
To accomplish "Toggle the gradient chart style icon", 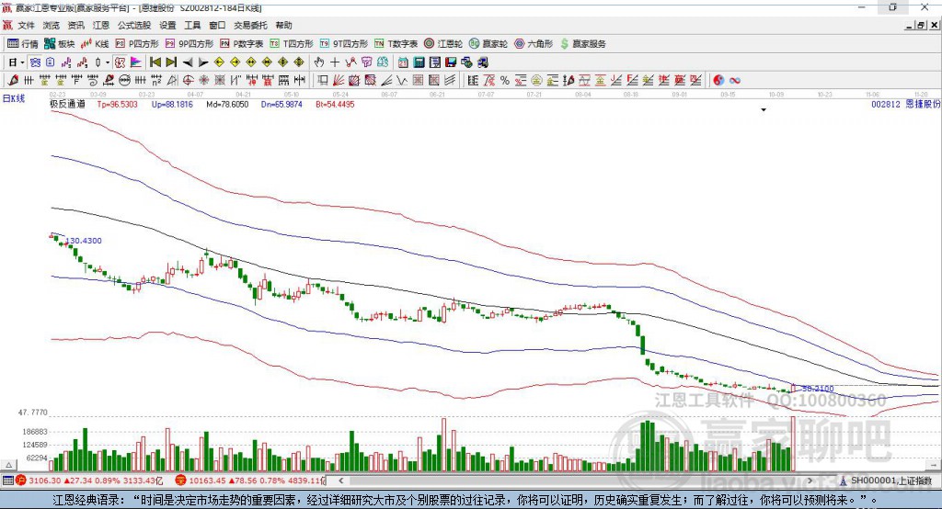I will coord(136,62).
